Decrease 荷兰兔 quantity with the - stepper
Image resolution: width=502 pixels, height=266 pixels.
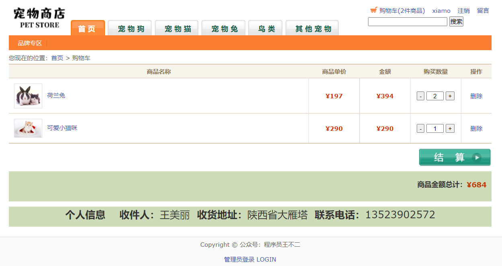(420, 95)
